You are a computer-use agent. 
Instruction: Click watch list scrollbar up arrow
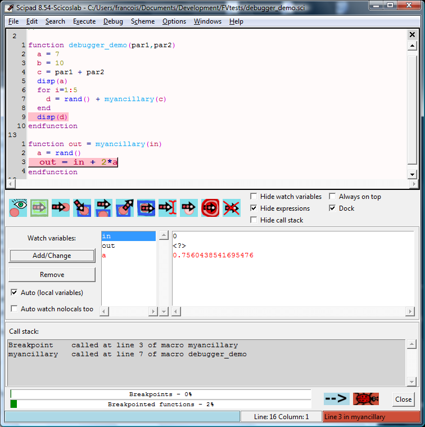pos(164,235)
